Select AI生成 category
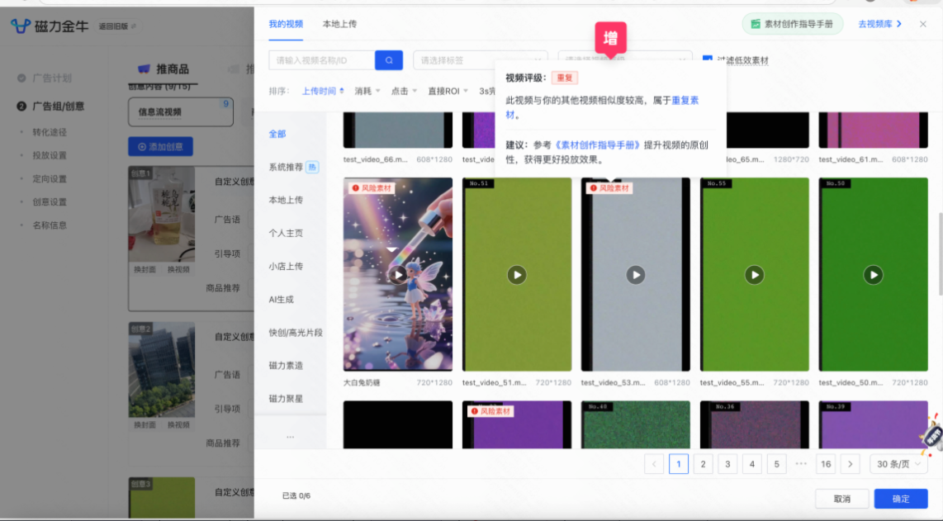943x521 pixels. [x=281, y=299]
